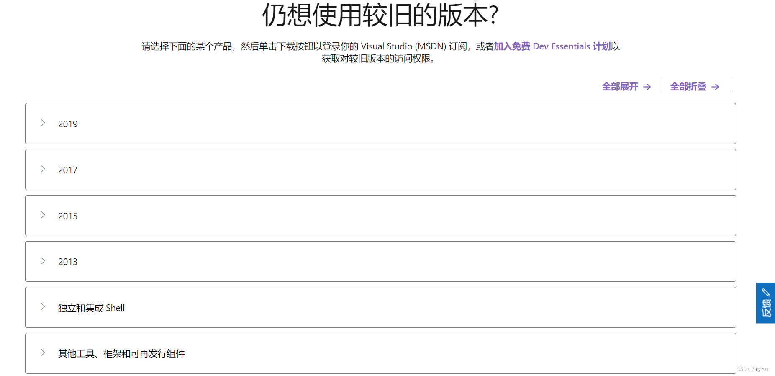775x376 pixels.
Task: Select the 独立和集成 Shell label
Action: pos(91,308)
